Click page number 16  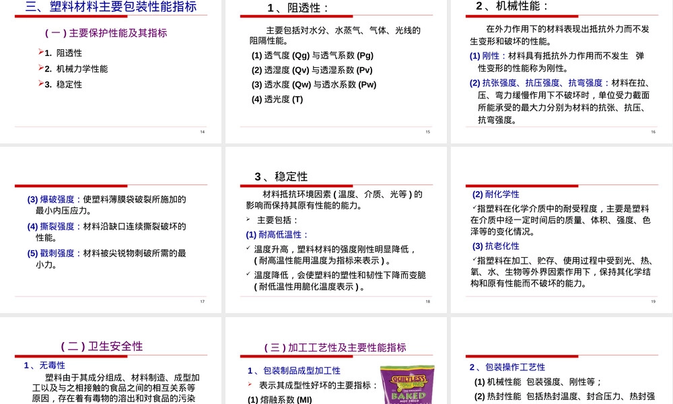click(653, 132)
